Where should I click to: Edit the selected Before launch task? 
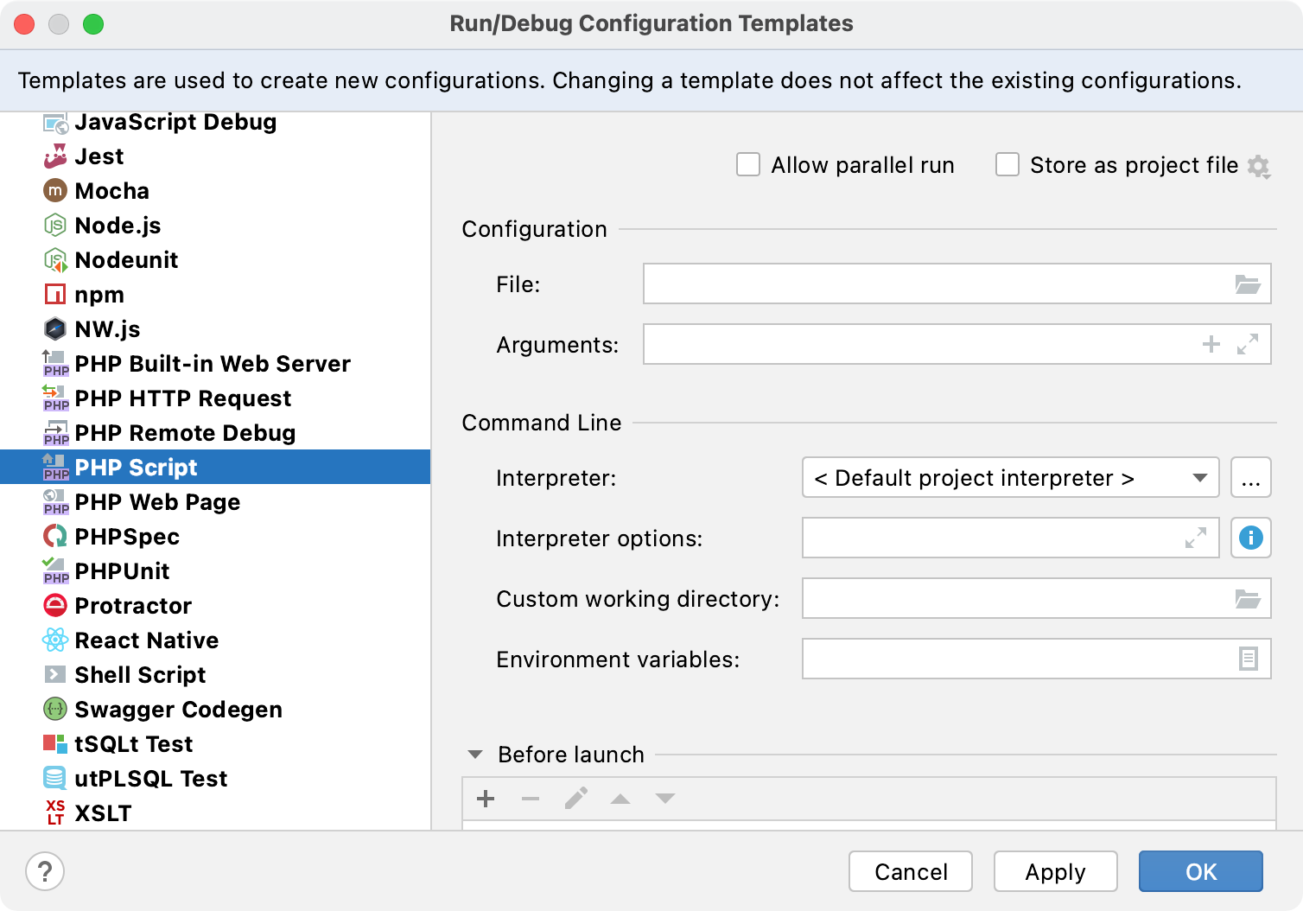(575, 799)
